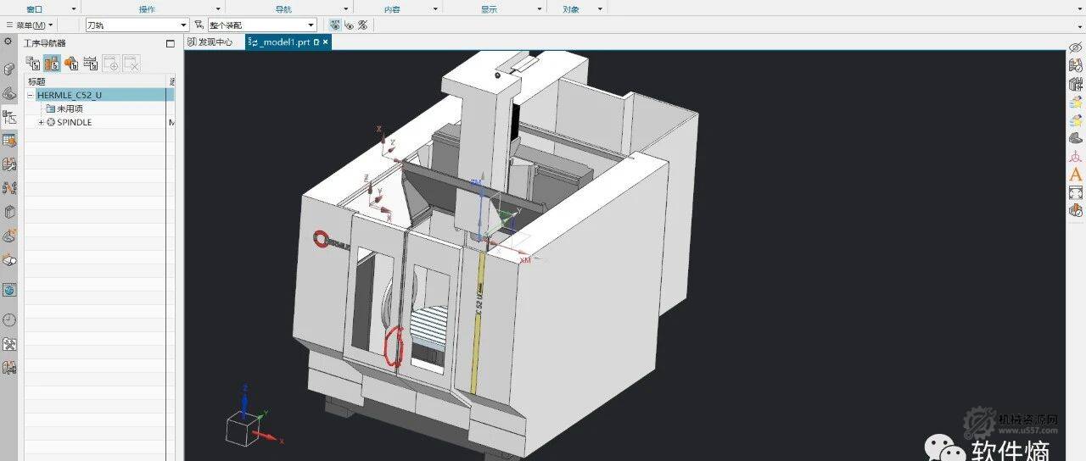Image resolution: width=1086 pixels, height=461 pixels.
Task: Toggle the maximize box of navigator panel
Action: 170,43
